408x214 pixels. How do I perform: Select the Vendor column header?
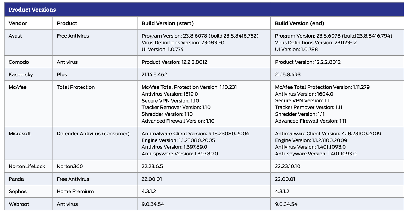click(18, 23)
